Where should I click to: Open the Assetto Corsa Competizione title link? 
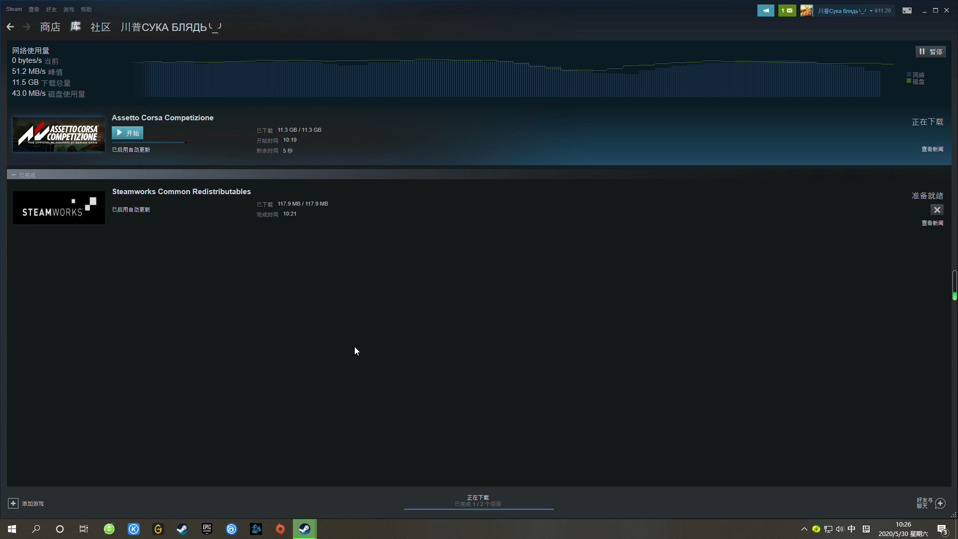(x=163, y=118)
